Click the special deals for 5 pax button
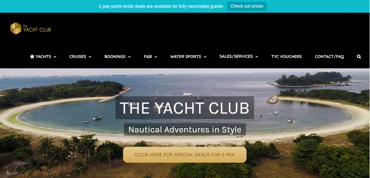Viewport: 370px width, 178px height. 185,155
